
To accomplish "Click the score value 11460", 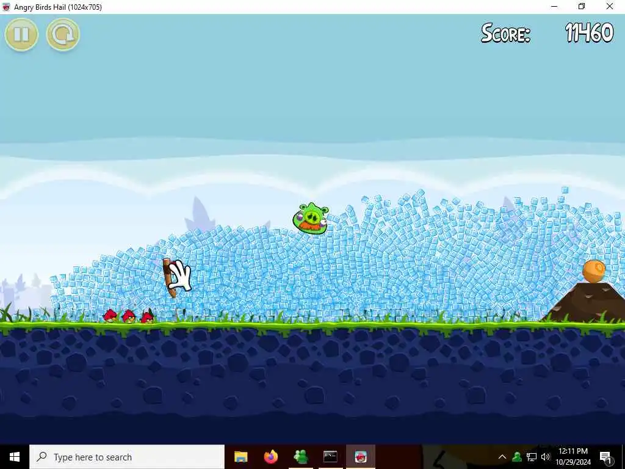I will coord(589,33).
